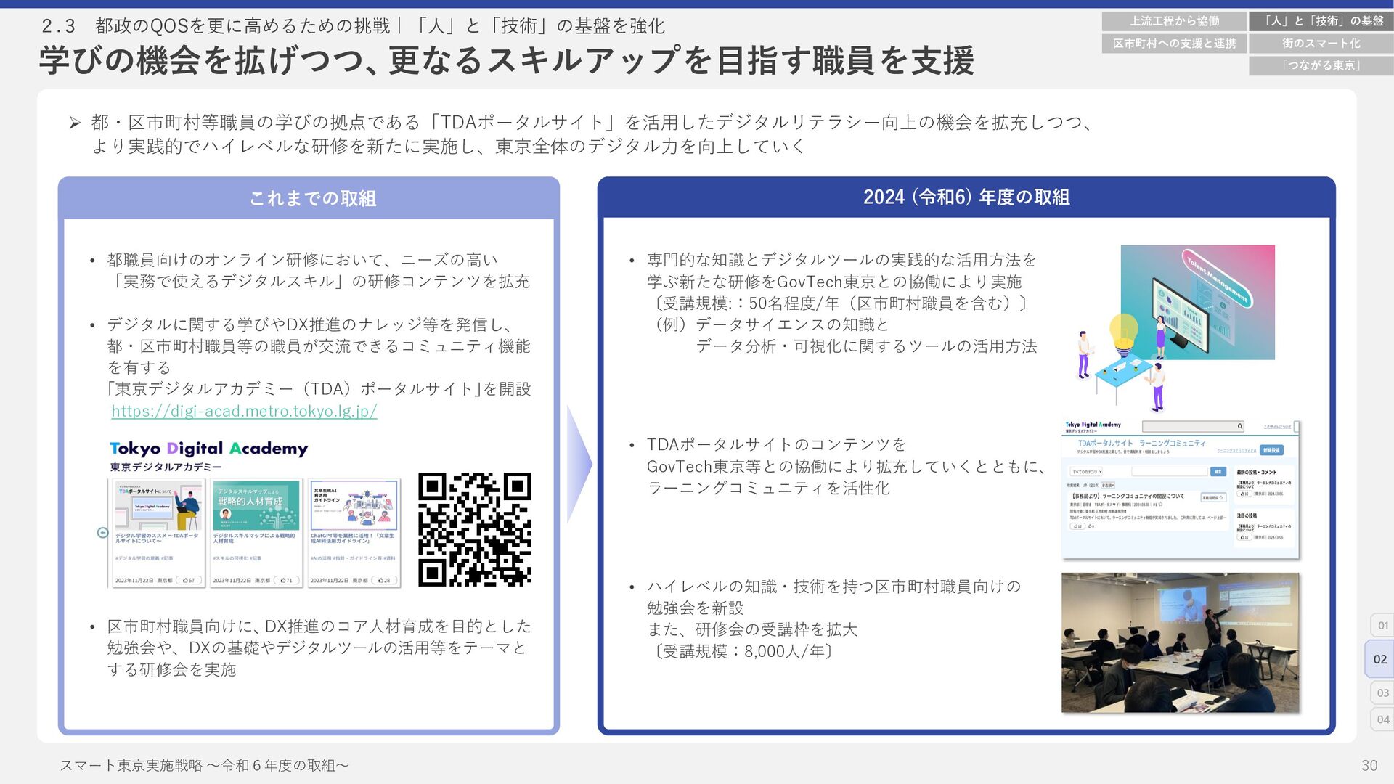
Task: Click the 28 likes thumbs-up button
Action: point(385,580)
